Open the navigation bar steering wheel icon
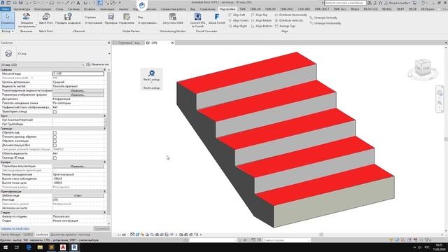 pos(440,93)
